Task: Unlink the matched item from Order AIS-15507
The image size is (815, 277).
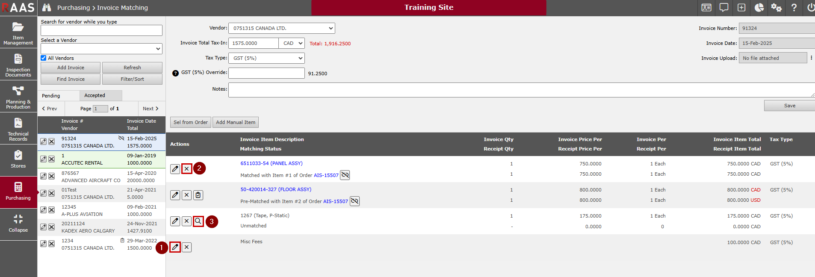Action: 345,175
